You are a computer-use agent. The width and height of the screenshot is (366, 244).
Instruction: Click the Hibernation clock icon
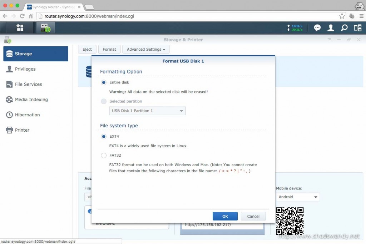click(x=9, y=115)
